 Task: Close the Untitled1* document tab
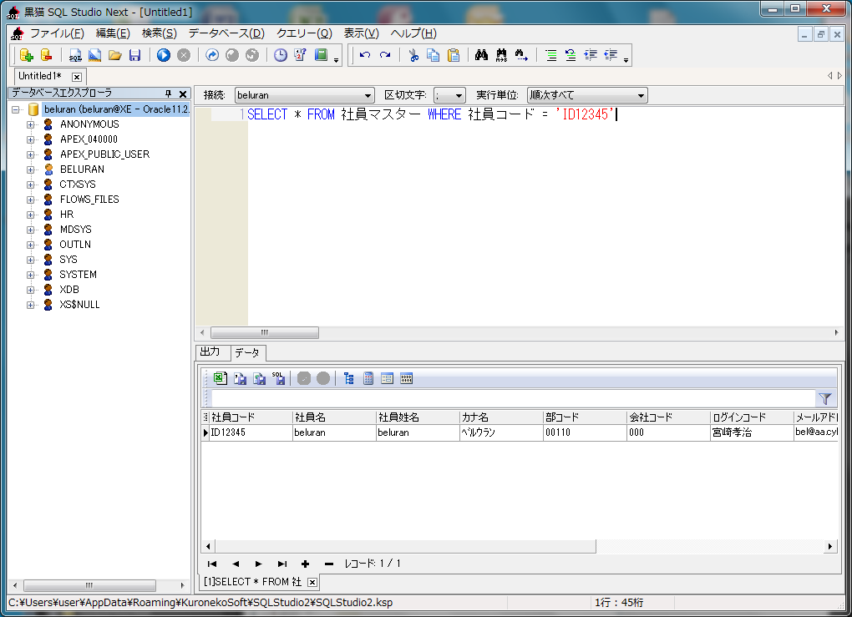pyautogui.click(x=77, y=77)
